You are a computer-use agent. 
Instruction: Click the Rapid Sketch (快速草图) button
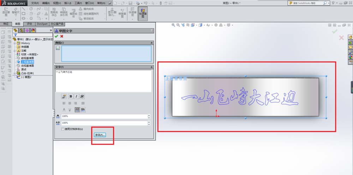tap(143, 13)
